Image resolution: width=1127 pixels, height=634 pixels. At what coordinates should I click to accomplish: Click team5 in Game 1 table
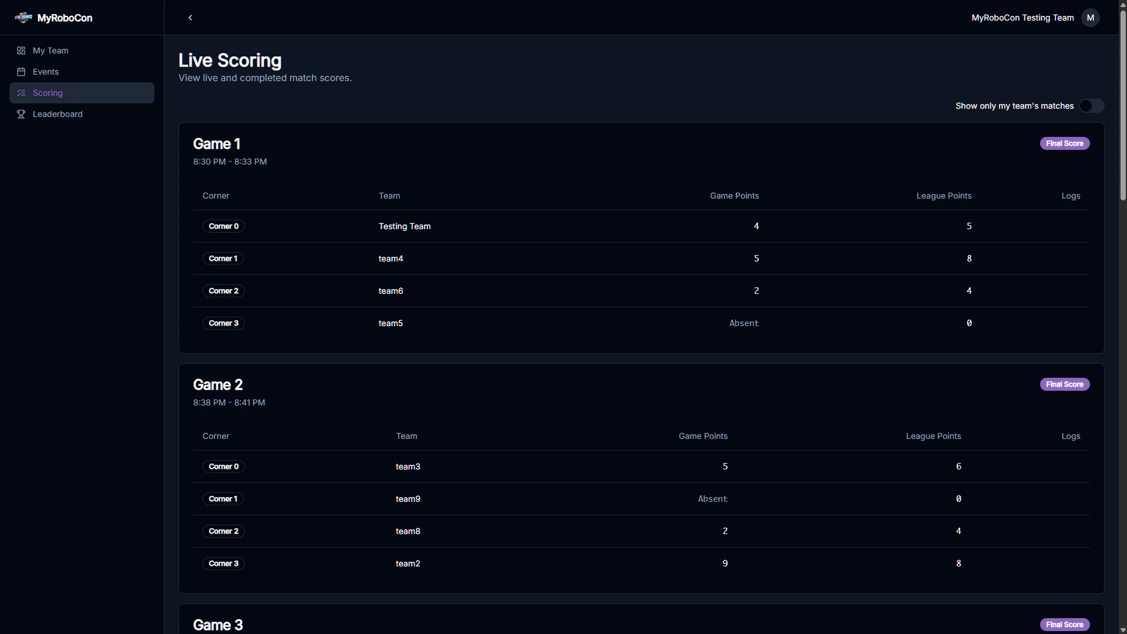(x=391, y=323)
